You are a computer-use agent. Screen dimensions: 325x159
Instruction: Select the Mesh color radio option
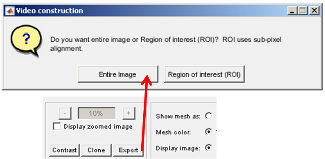click(208, 132)
